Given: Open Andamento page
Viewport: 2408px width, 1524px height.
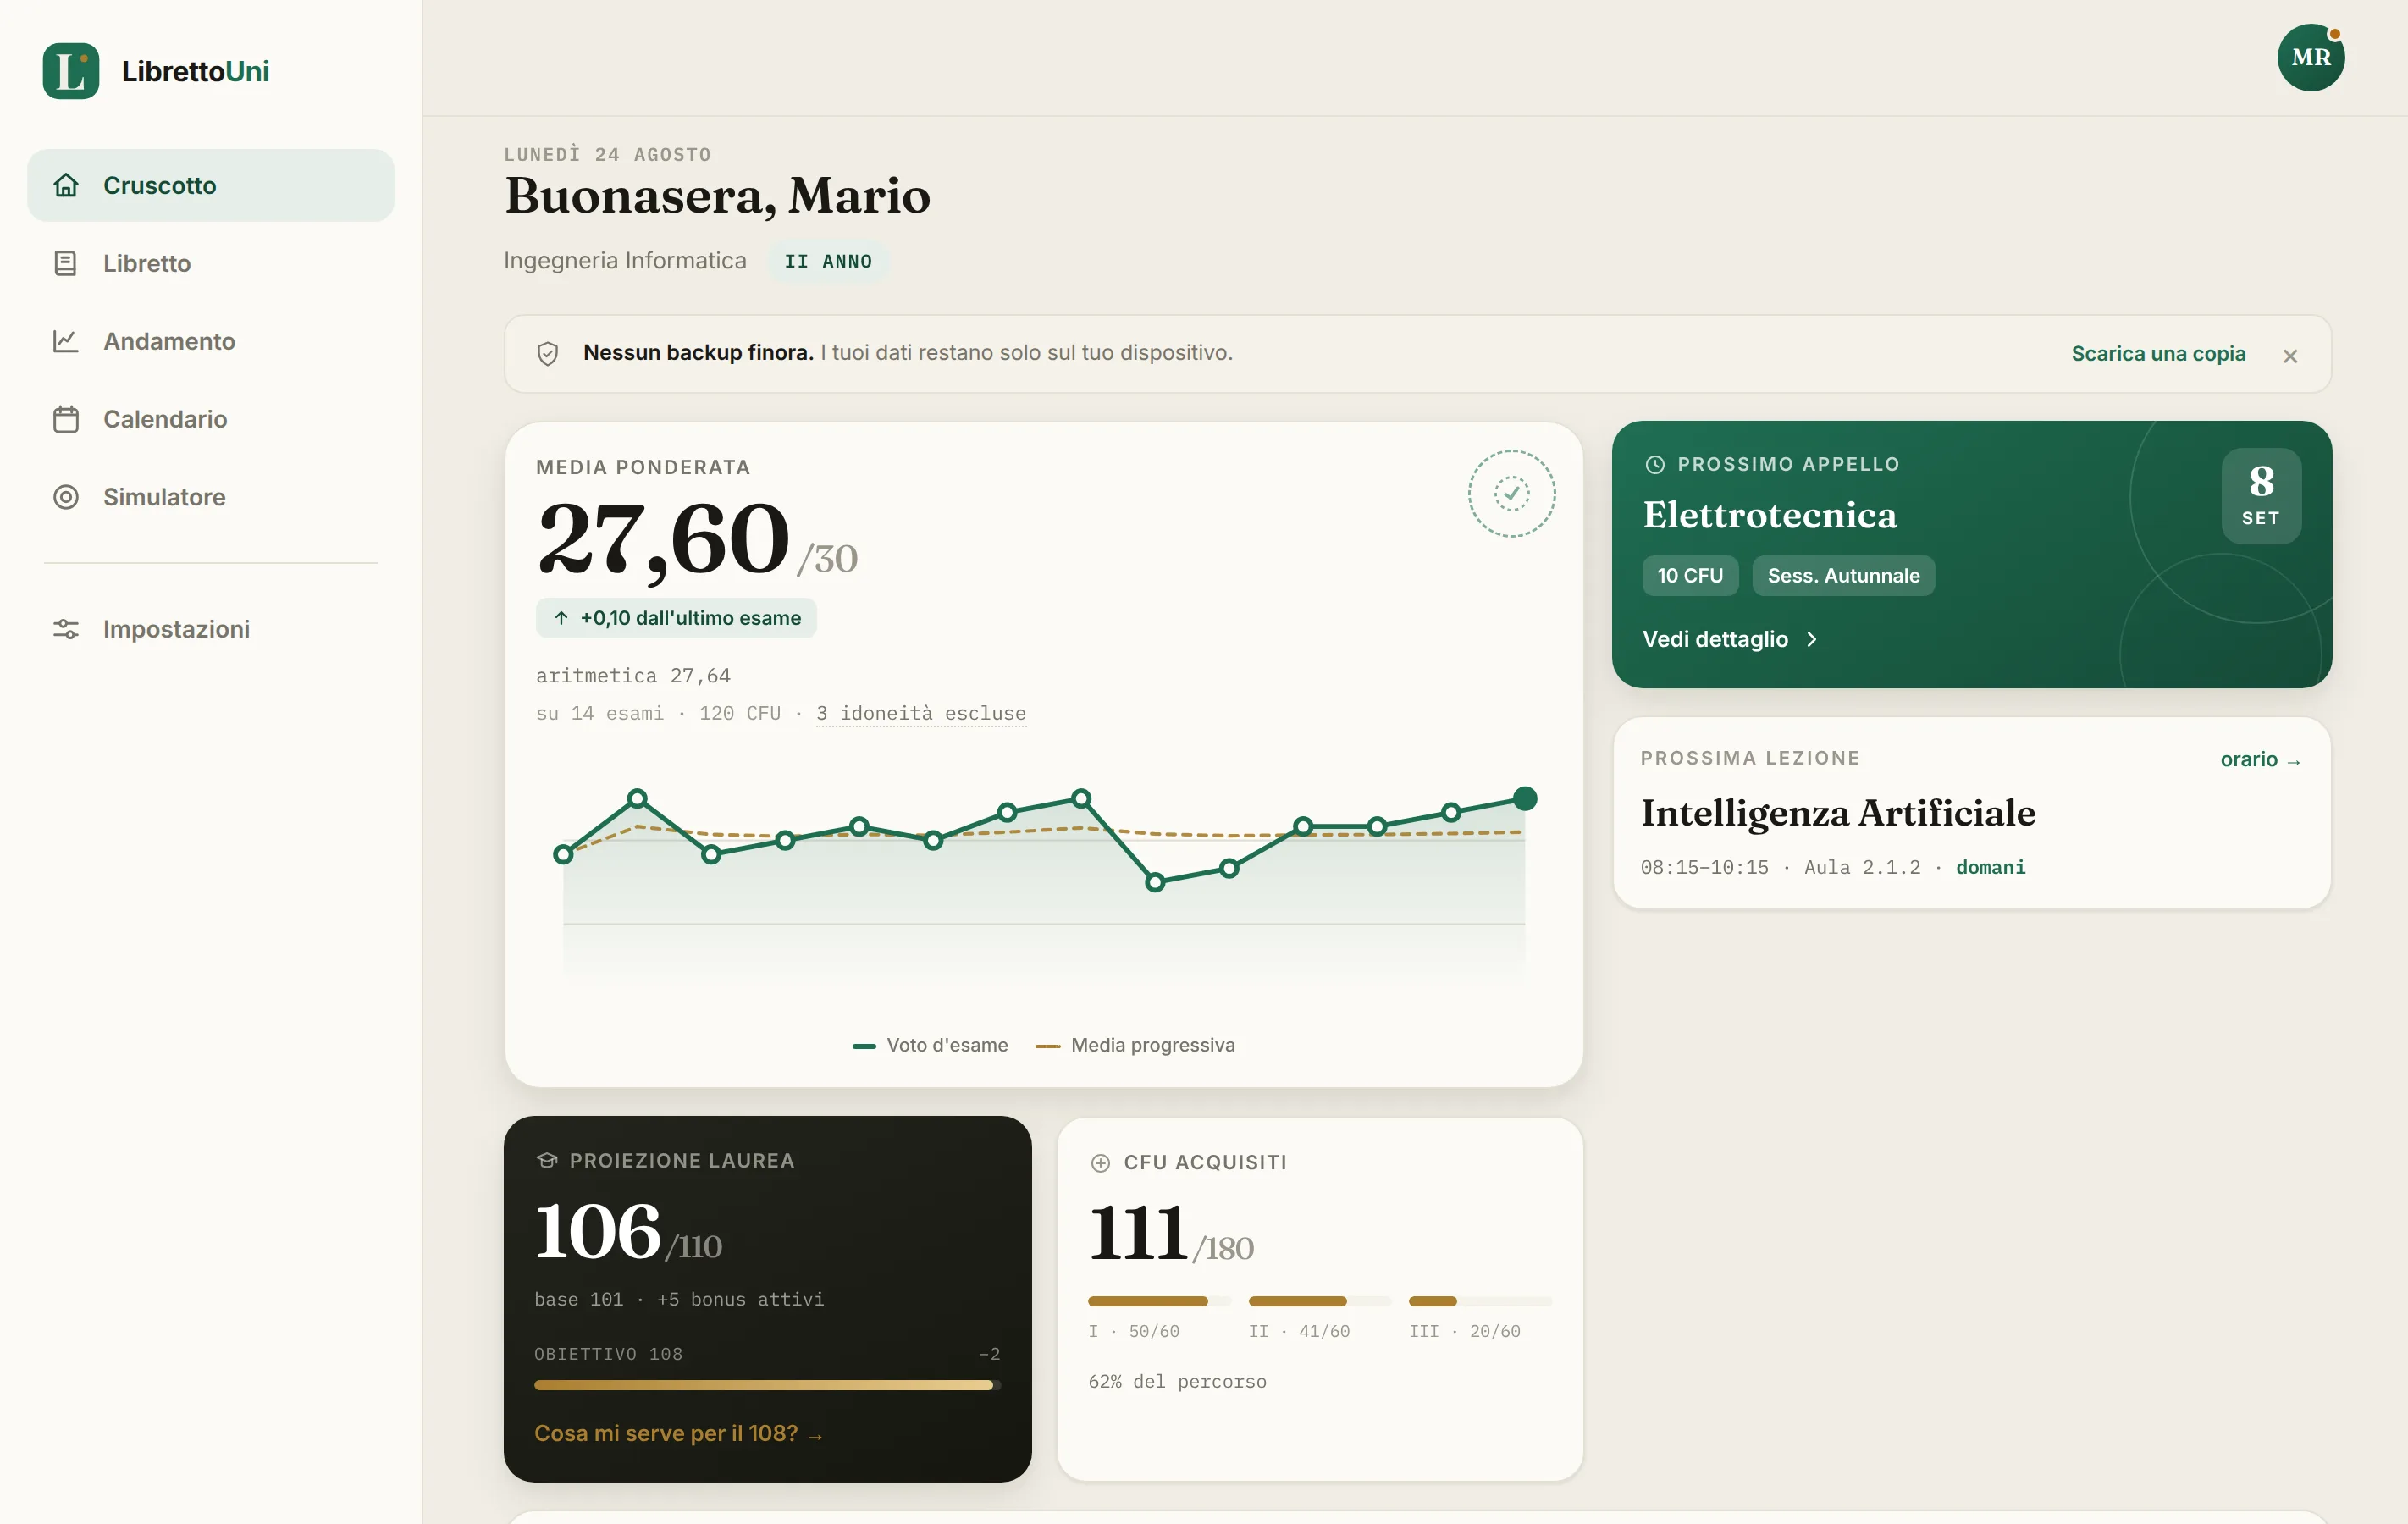Looking at the screenshot, I should (211, 341).
